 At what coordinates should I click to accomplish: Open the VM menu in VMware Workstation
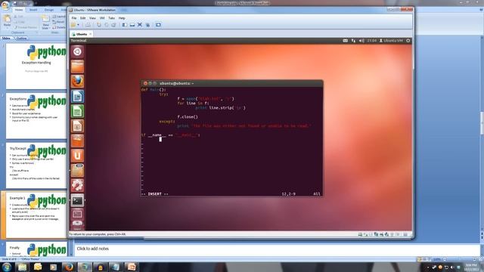pos(102,18)
